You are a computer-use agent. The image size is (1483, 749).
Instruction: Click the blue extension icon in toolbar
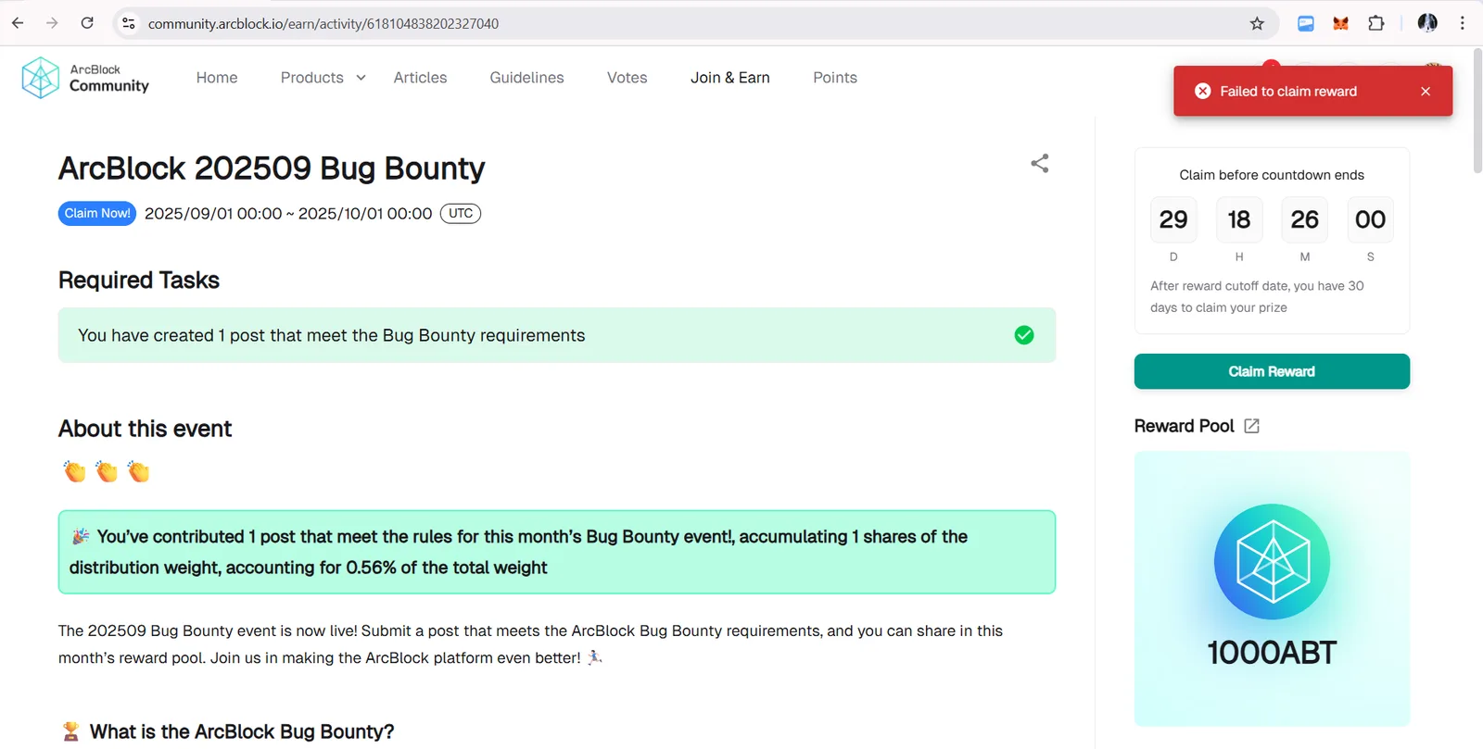click(1305, 23)
